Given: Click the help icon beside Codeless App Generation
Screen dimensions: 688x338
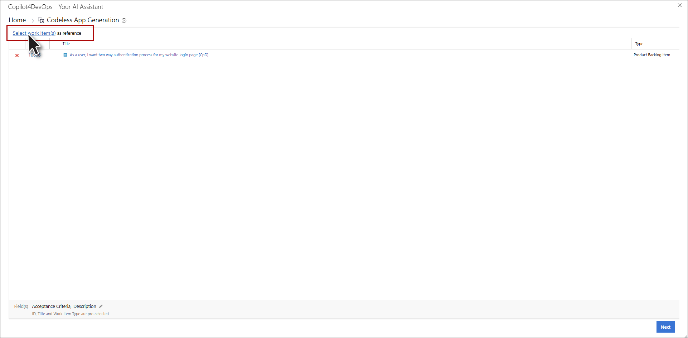Looking at the screenshot, I should 124,20.
